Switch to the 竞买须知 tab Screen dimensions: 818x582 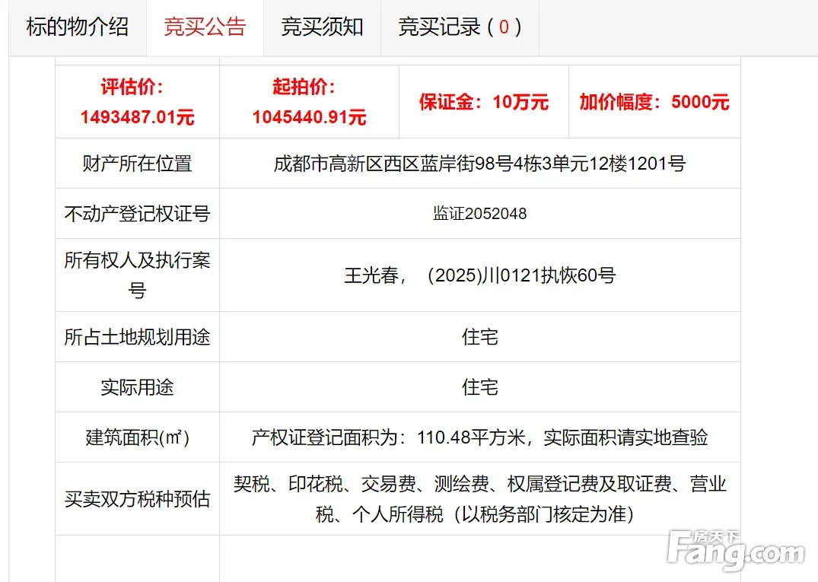(x=322, y=27)
